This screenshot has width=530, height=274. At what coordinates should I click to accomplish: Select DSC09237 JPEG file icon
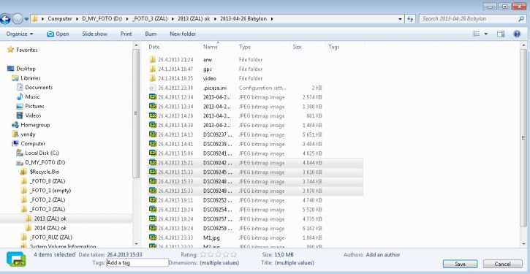[153, 134]
